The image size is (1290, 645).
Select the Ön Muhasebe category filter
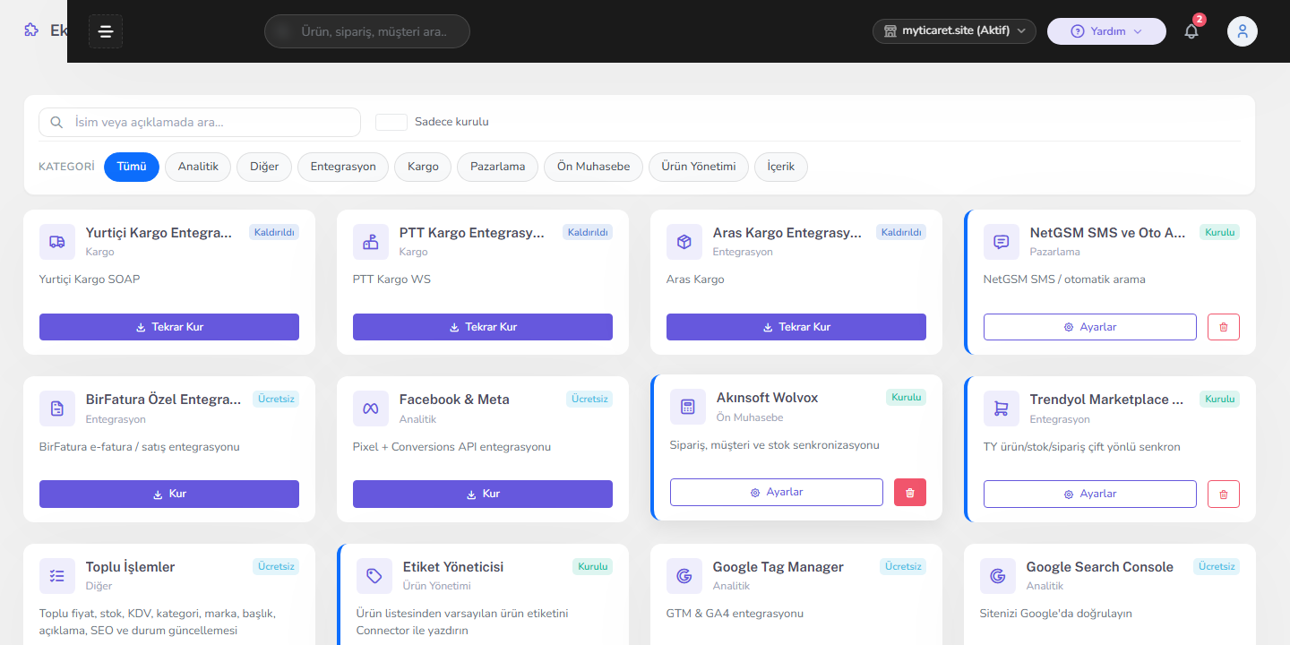(x=593, y=167)
